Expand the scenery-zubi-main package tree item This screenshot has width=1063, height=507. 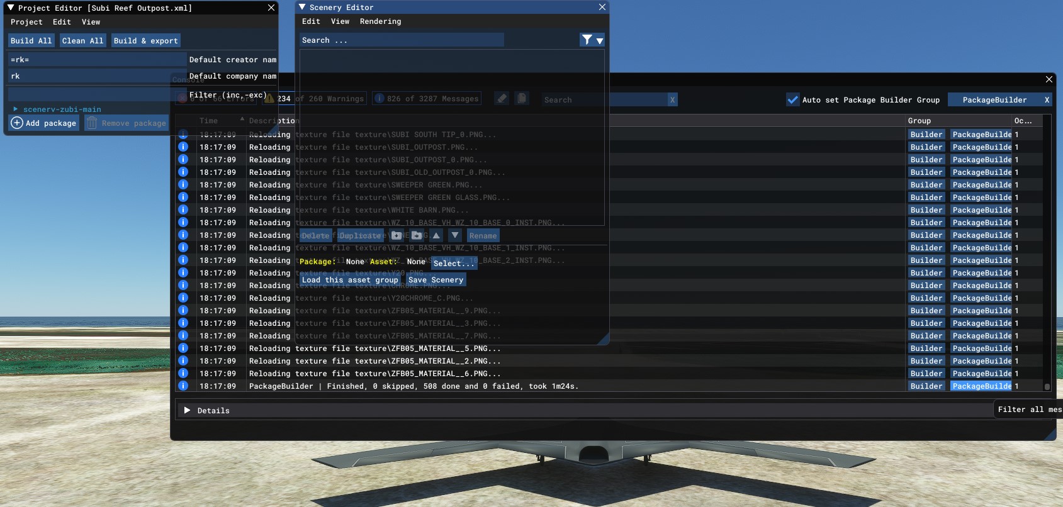pos(16,109)
